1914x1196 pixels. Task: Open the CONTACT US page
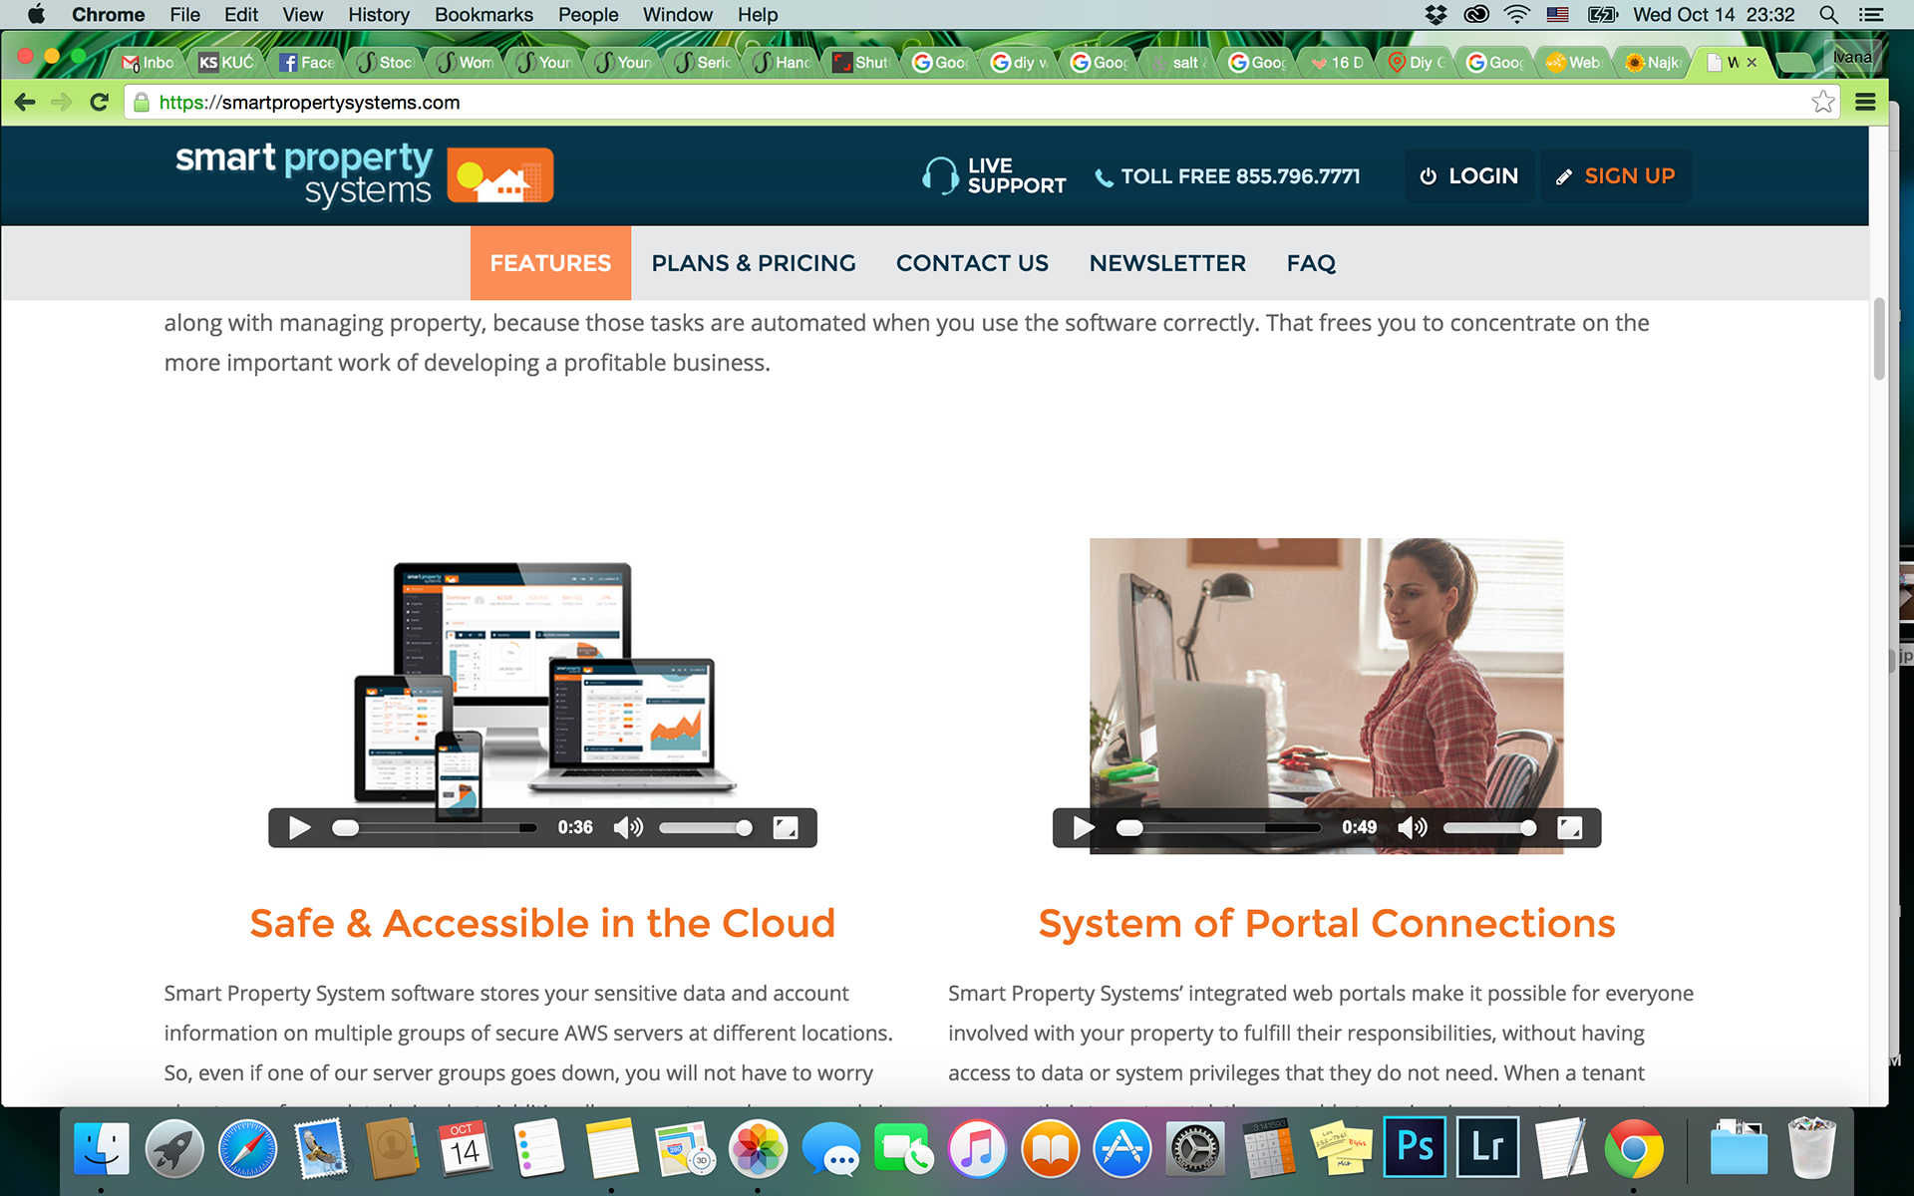(x=972, y=263)
